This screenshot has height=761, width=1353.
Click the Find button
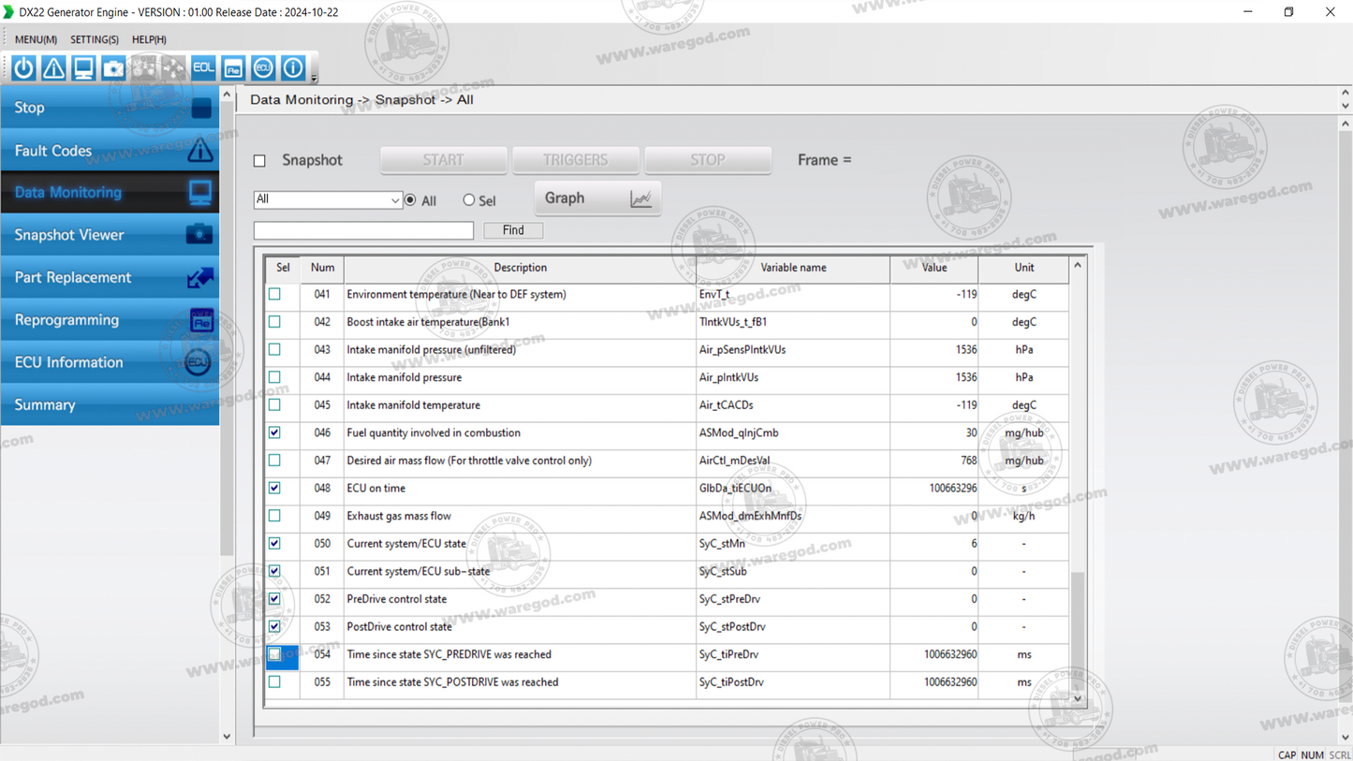click(512, 230)
